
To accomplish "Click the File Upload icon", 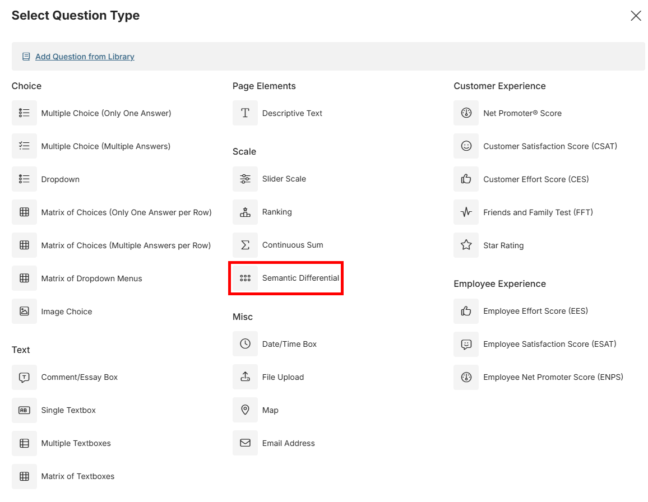I will pos(245,377).
